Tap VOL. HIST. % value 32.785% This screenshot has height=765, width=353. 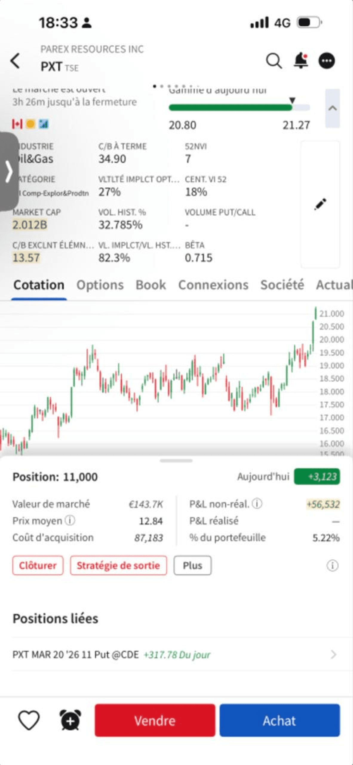(x=121, y=225)
